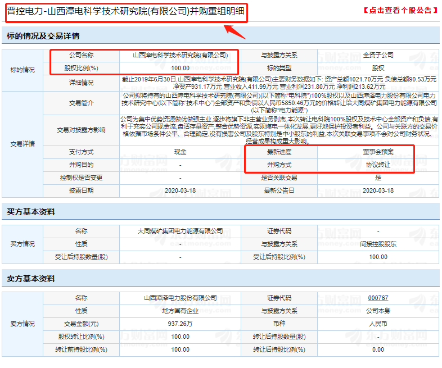The height and width of the screenshot is (368, 442).
Task: Click the 并购目的 label cell
Action: pos(81,165)
